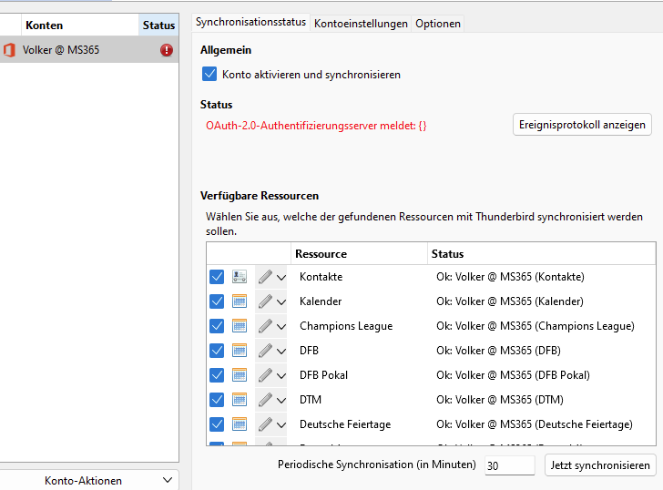Switch to the Kontoeinstellungen tab
The image size is (663, 490).
[361, 24]
